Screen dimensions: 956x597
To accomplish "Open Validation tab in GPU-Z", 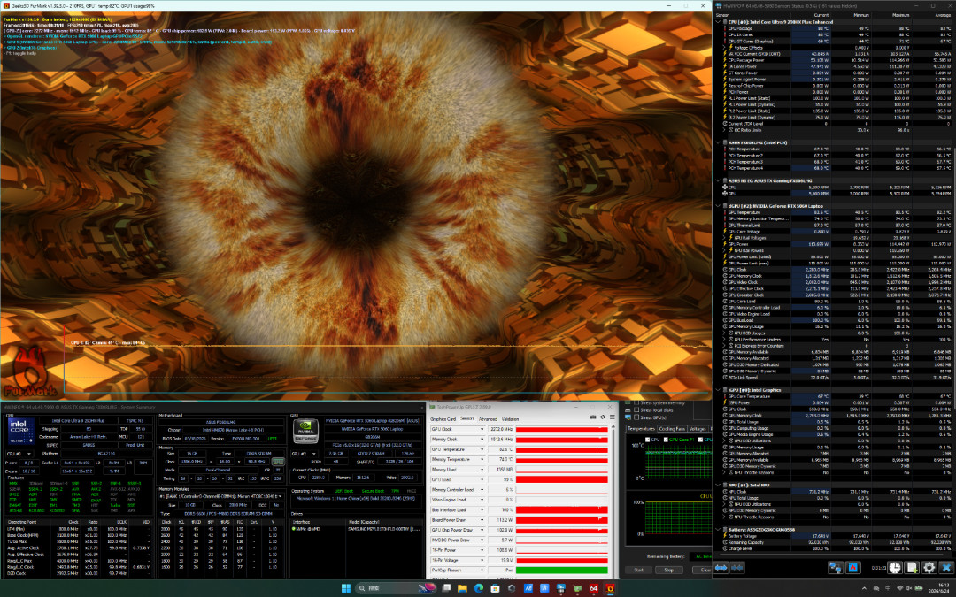I will (511, 419).
